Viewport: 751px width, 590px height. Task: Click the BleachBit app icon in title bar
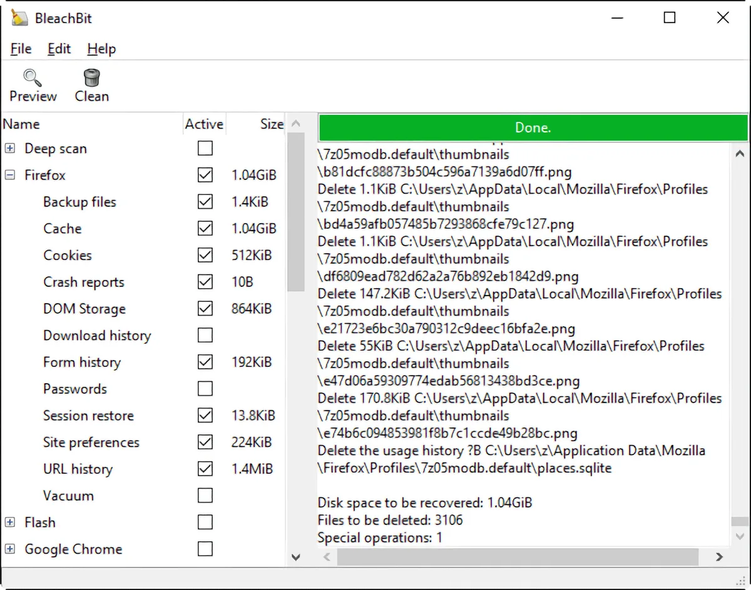pos(19,18)
